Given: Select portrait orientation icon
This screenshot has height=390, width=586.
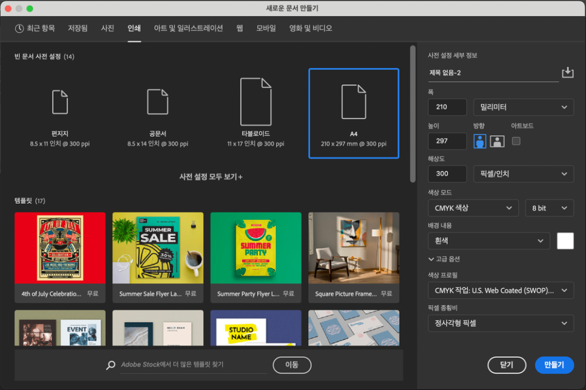Looking at the screenshot, I should [480, 141].
